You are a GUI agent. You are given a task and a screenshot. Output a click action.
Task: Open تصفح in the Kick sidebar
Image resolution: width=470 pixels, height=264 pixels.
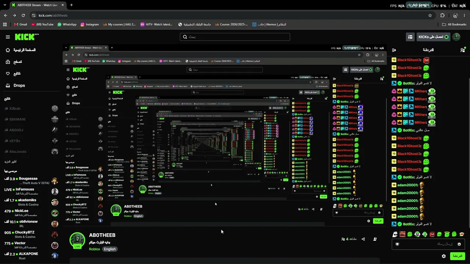(x=14, y=62)
